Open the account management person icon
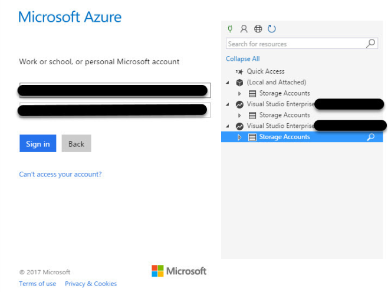 244,29
